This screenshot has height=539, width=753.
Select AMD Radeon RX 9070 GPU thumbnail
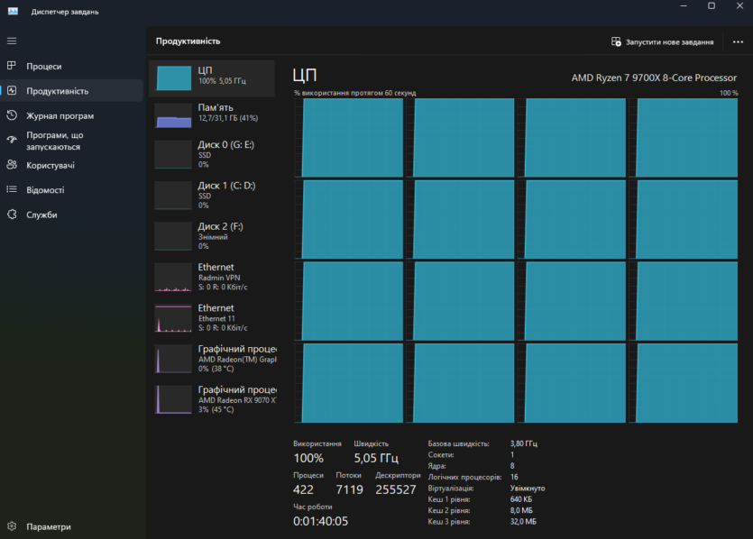tap(173, 399)
